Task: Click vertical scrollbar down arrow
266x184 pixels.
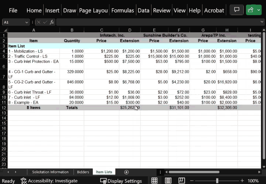Action: (264, 167)
